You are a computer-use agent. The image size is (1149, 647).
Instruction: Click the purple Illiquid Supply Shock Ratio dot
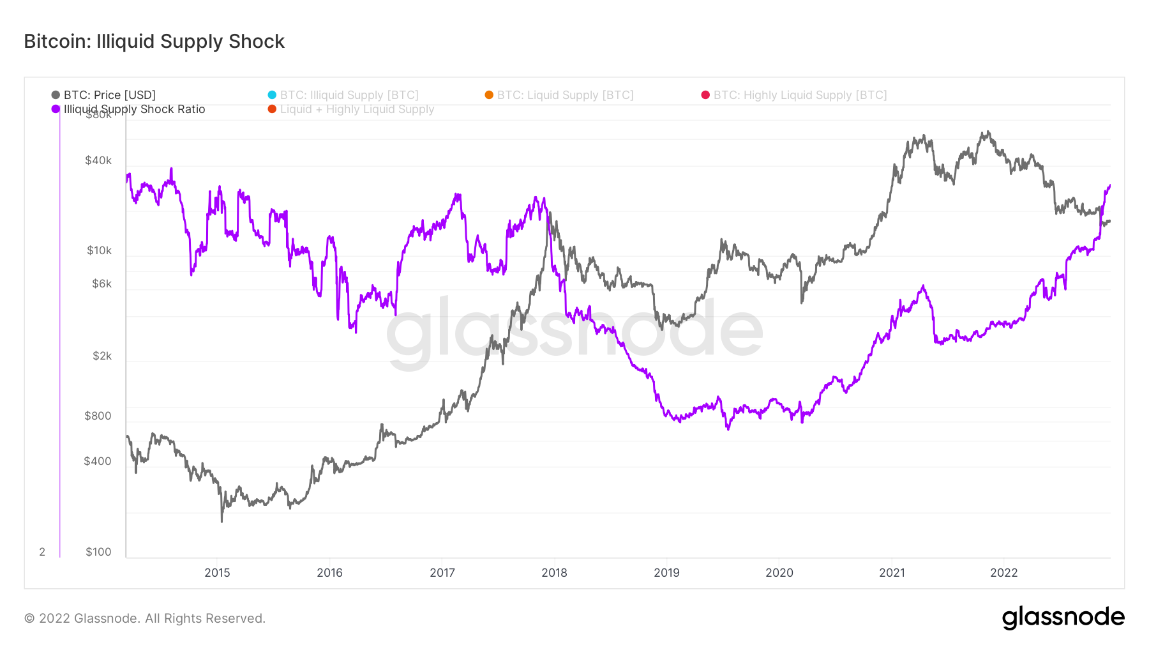56,109
